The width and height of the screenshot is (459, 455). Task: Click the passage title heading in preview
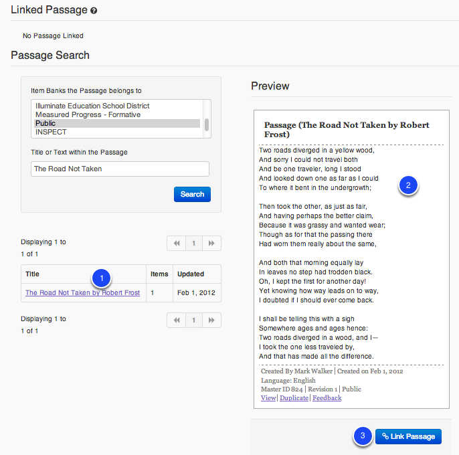[x=347, y=130]
